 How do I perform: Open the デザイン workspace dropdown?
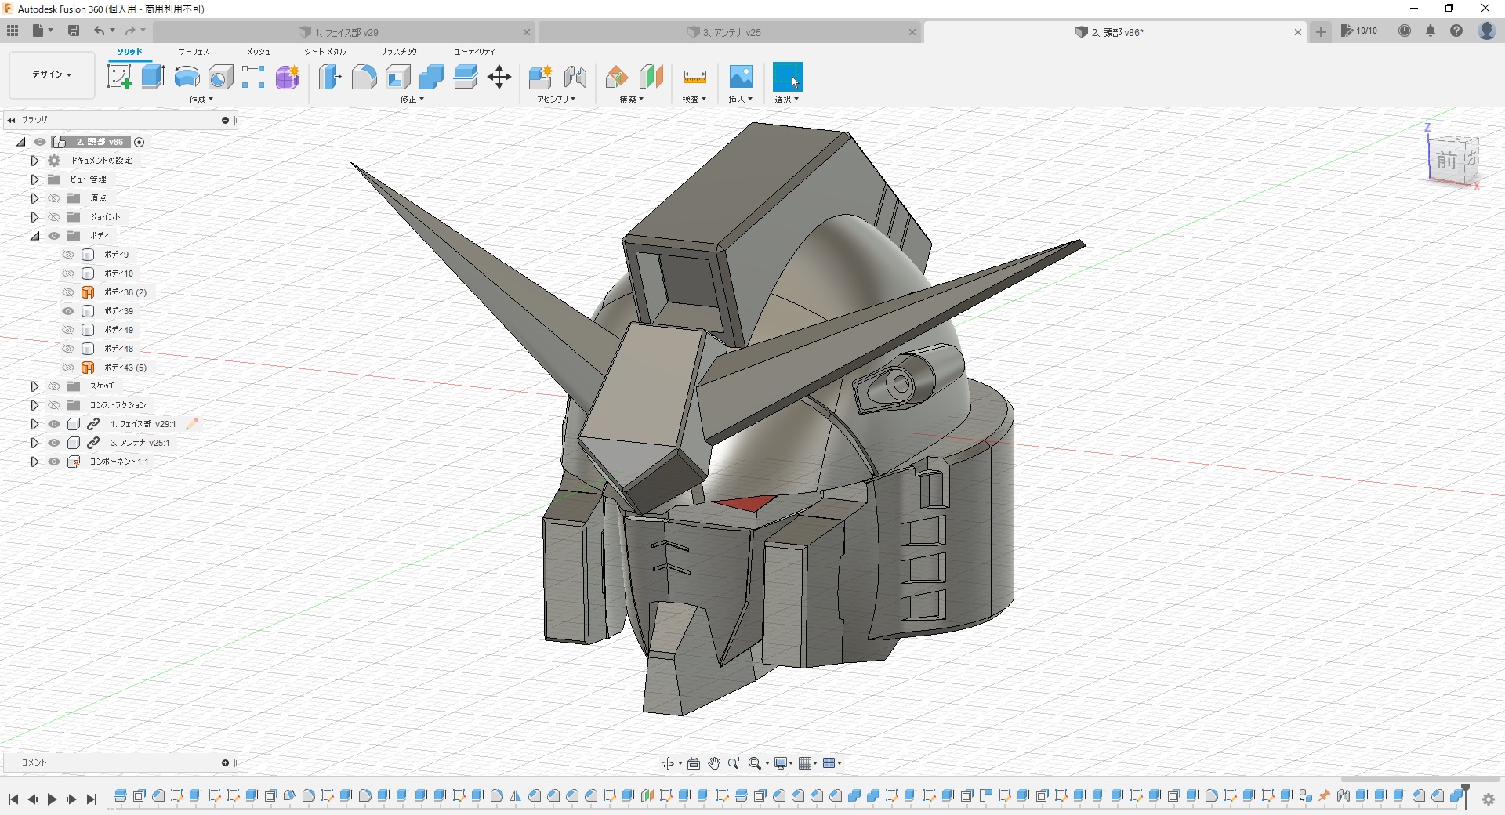pyautogui.click(x=52, y=74)
